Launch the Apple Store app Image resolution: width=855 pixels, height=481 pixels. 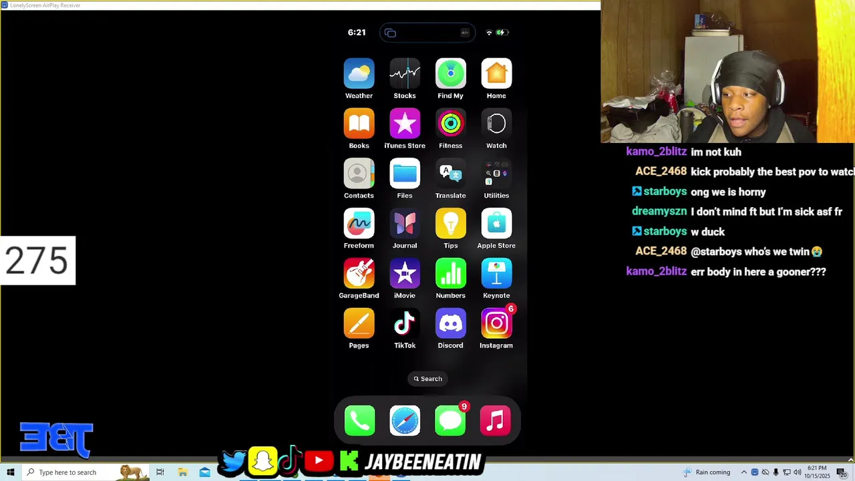496,224
